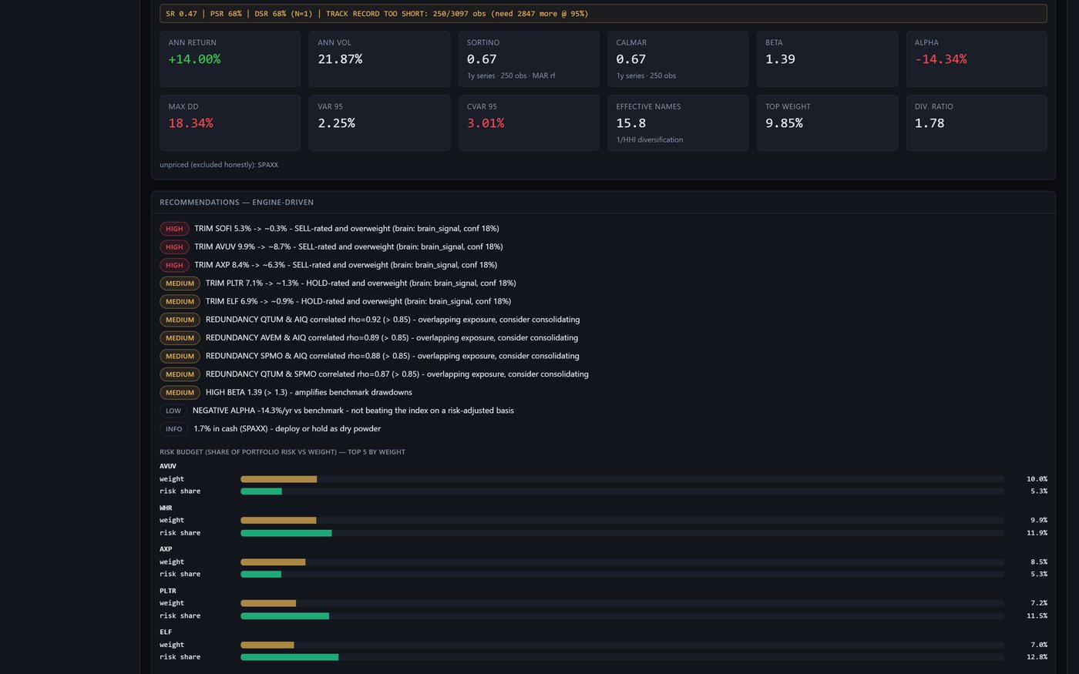Click the AVUV ticker label
This screenshot has width=1079, height=674.
pyautogui.click(x=168, y=466)
